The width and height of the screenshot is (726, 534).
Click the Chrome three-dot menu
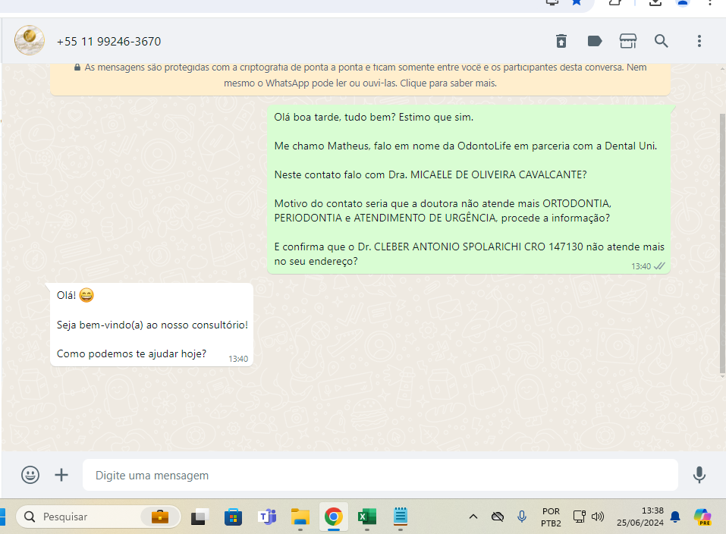(710, 2)
